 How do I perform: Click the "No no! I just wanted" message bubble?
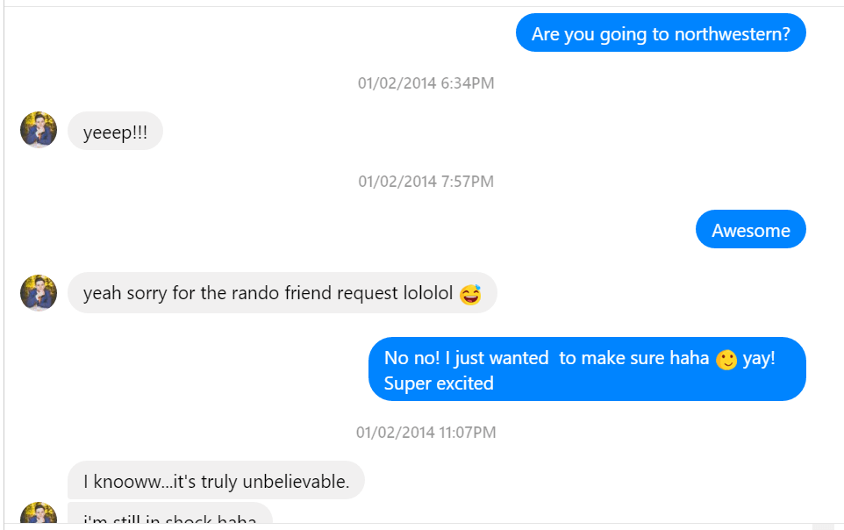pos(586,369)
